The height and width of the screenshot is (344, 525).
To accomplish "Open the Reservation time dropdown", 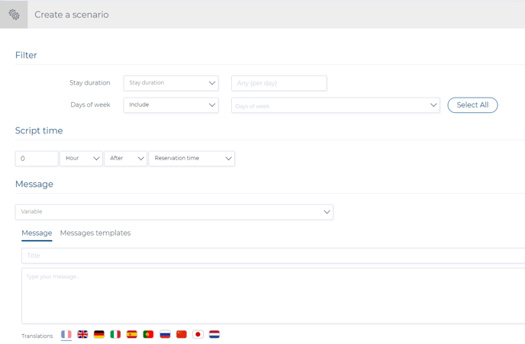I will (192, 159).
